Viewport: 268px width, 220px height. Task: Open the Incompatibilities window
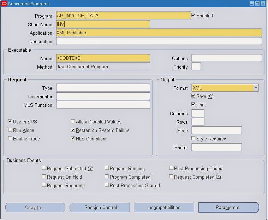[164, 208]
